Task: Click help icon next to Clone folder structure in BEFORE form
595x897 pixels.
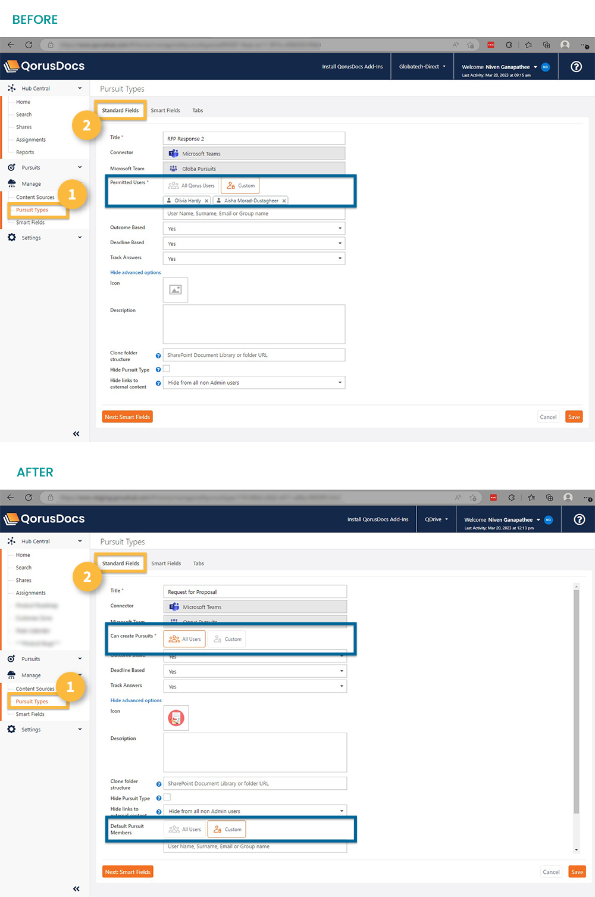Action: click(158, 356)
